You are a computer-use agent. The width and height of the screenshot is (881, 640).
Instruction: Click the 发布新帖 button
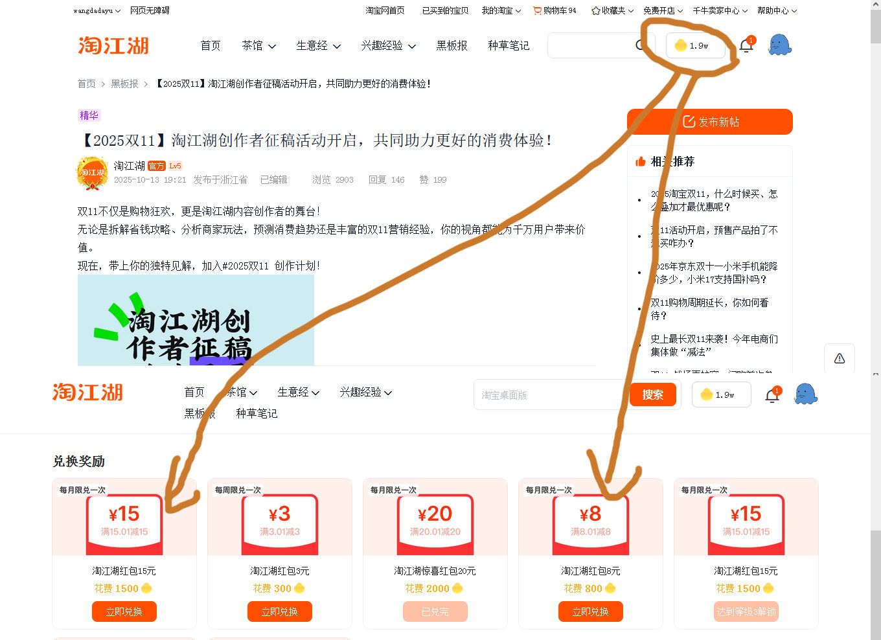[709, 122]
